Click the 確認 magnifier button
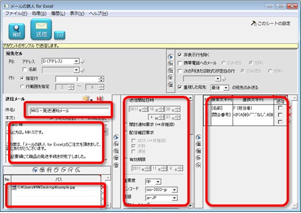 click(17, 31)
